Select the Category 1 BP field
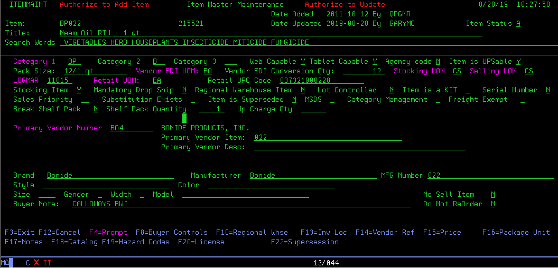Screen dimensions: 558x268 pyautogui.click(x=74, y=62)
